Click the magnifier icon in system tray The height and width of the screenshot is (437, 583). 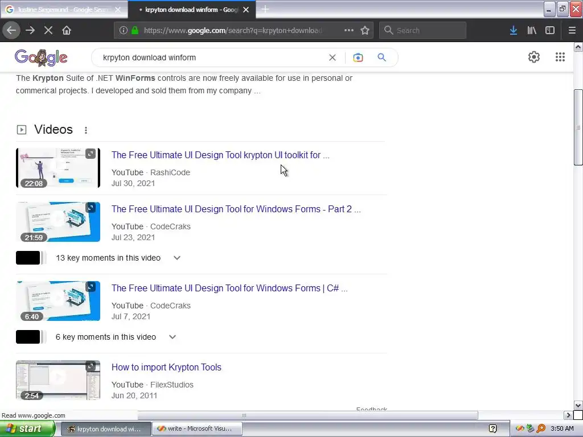point(541,429)
